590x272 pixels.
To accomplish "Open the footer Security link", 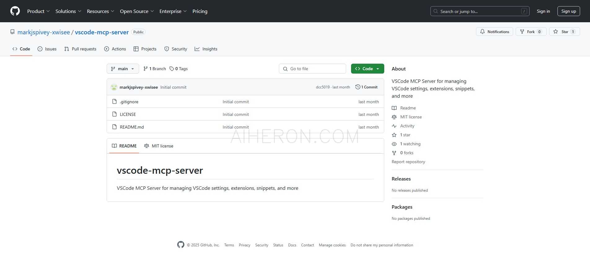I will (262, 245).
